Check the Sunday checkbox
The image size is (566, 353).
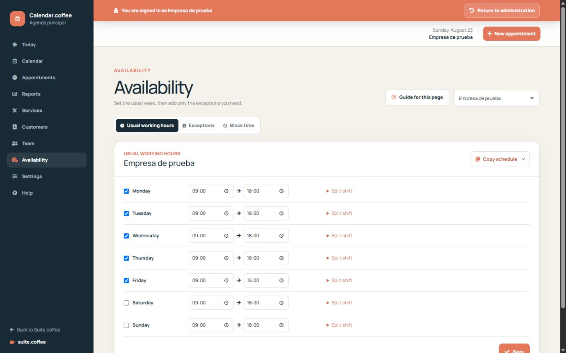[126, 325]
